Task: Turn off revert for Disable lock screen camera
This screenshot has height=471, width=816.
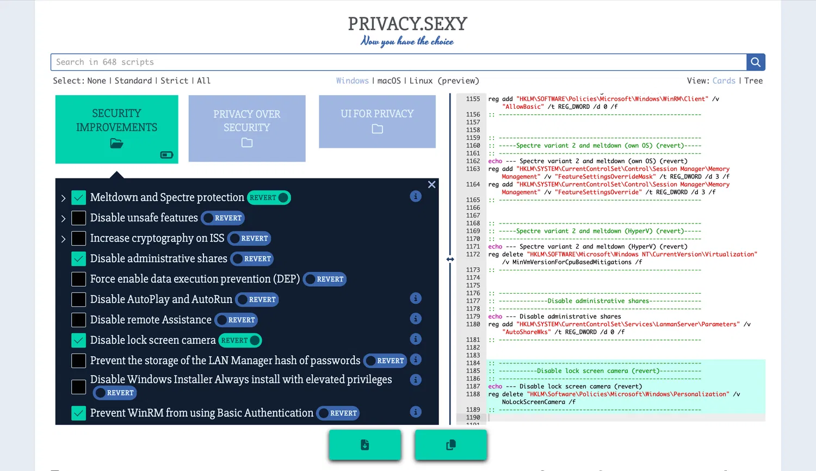Action: click(240, 340)
